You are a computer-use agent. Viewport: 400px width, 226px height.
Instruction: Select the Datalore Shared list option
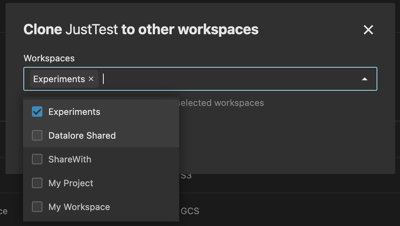(82, 135)
